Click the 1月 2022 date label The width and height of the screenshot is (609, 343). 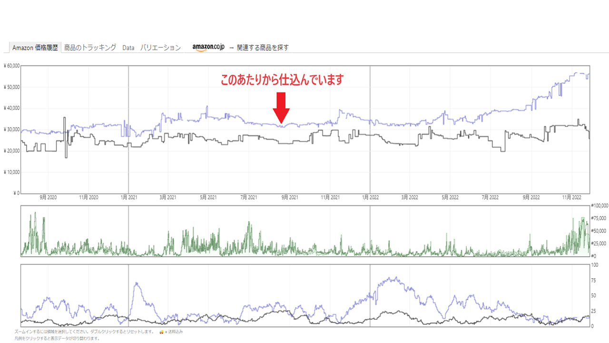click(370, 197)
